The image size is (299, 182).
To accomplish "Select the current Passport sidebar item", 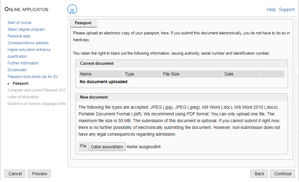I will coord(21,83).
